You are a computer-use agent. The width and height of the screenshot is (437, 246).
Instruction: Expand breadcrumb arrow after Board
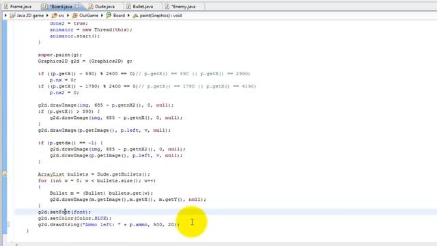click(128, 16)
